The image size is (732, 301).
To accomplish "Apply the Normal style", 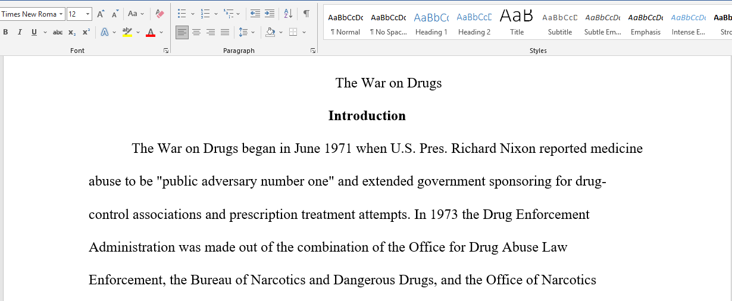I will coord(346,24).
